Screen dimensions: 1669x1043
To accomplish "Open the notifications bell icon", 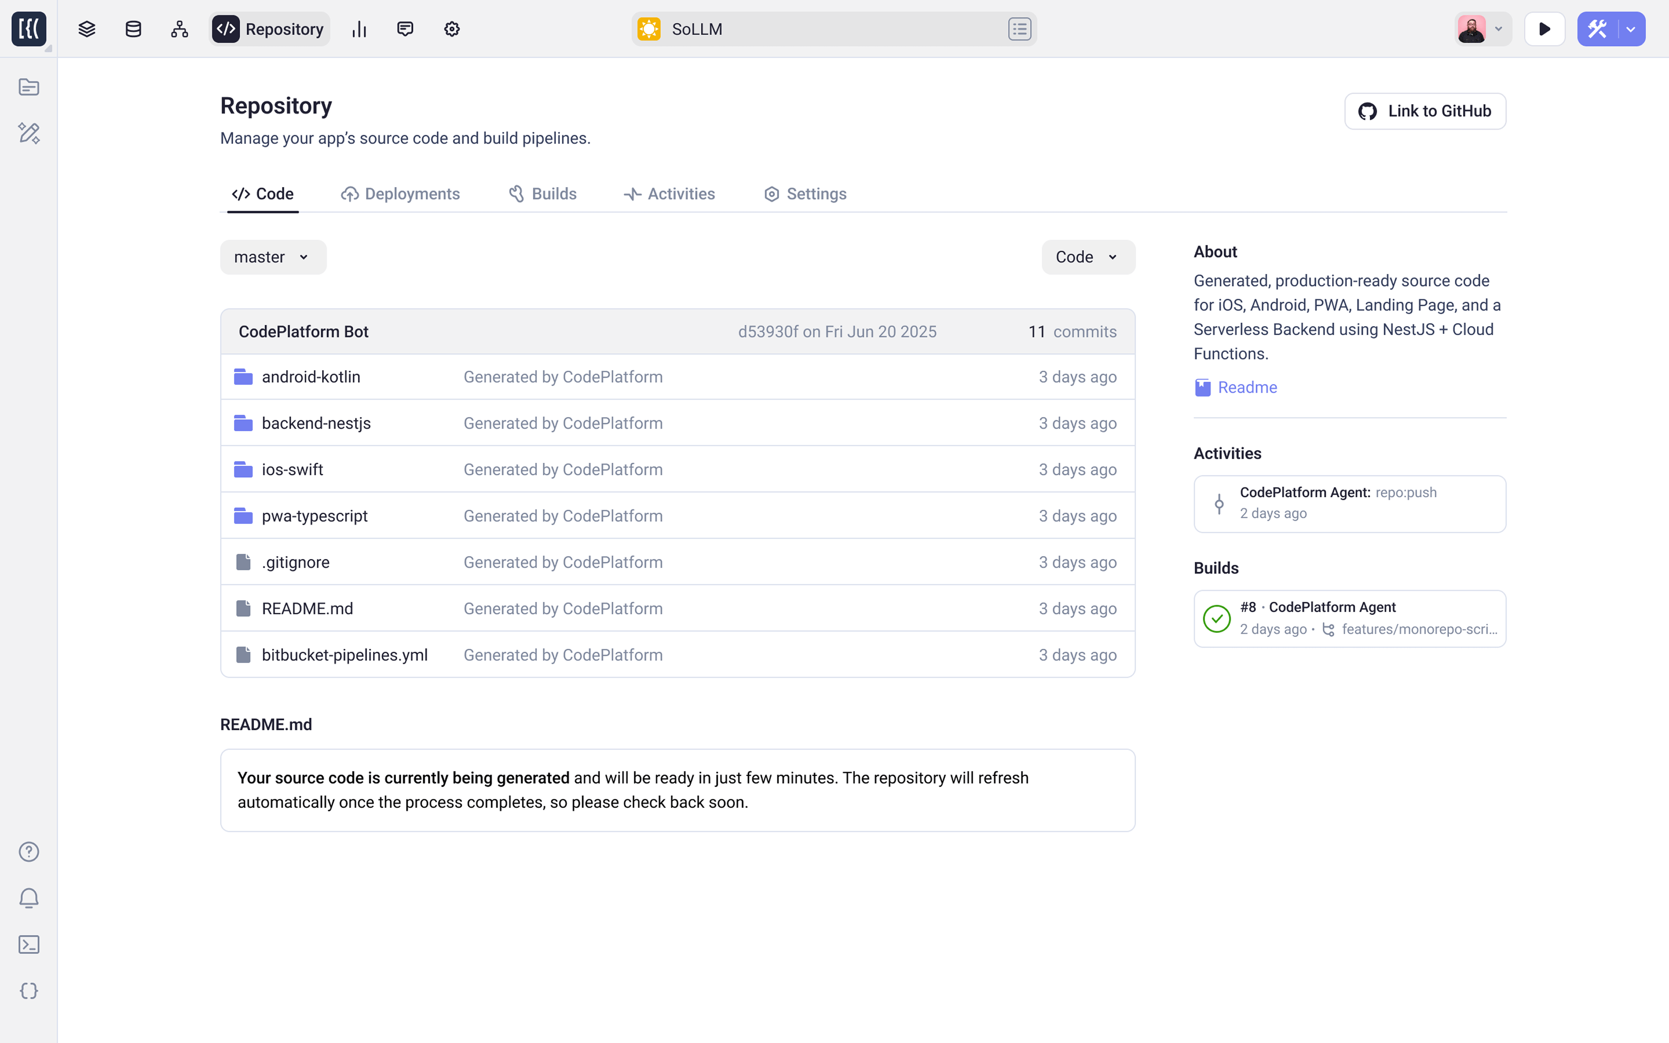I will 29,897.
